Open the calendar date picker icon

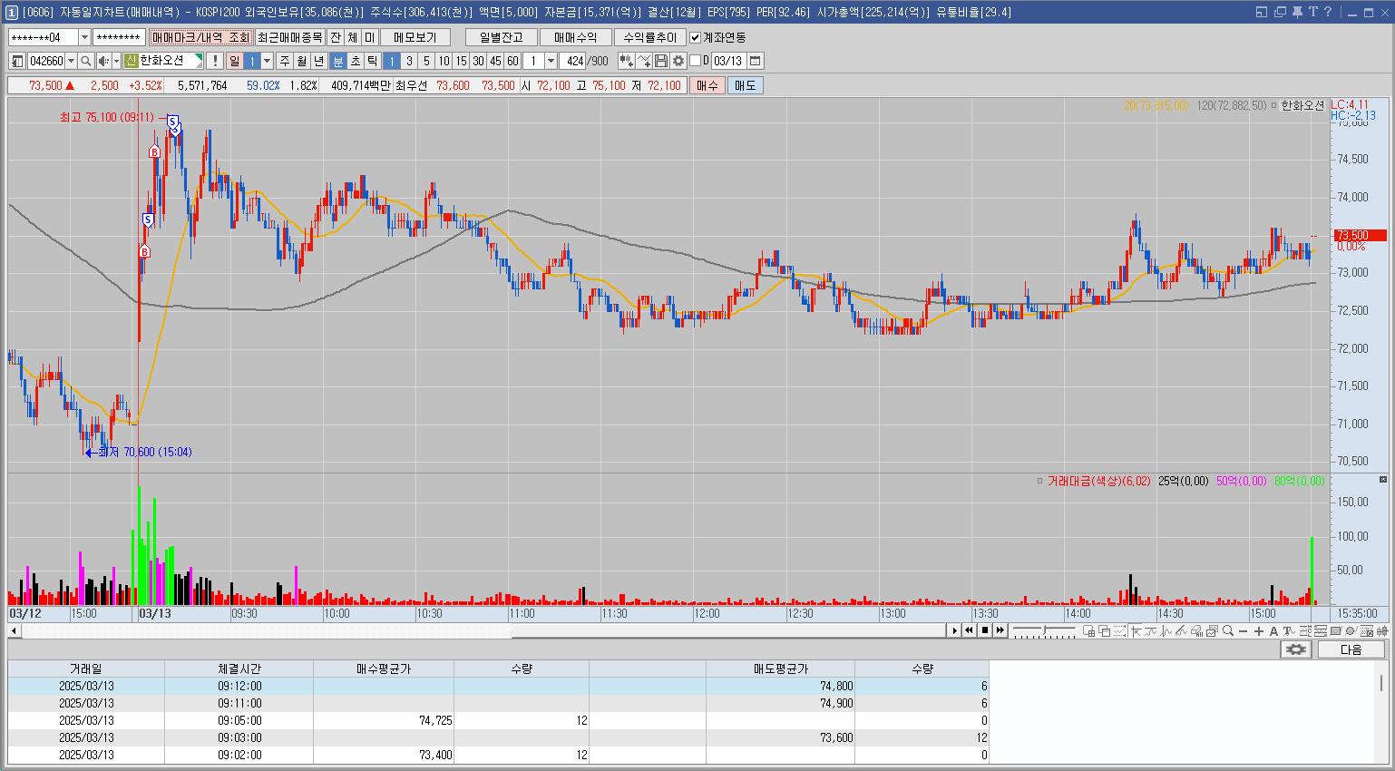[x=755, y=61]
